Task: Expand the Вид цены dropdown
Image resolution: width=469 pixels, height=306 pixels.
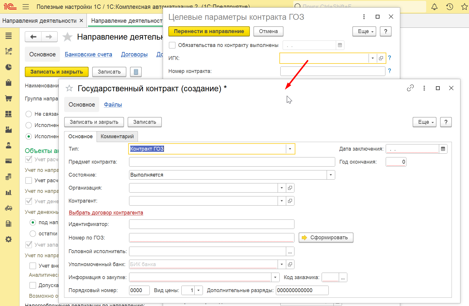Action: 198,290
